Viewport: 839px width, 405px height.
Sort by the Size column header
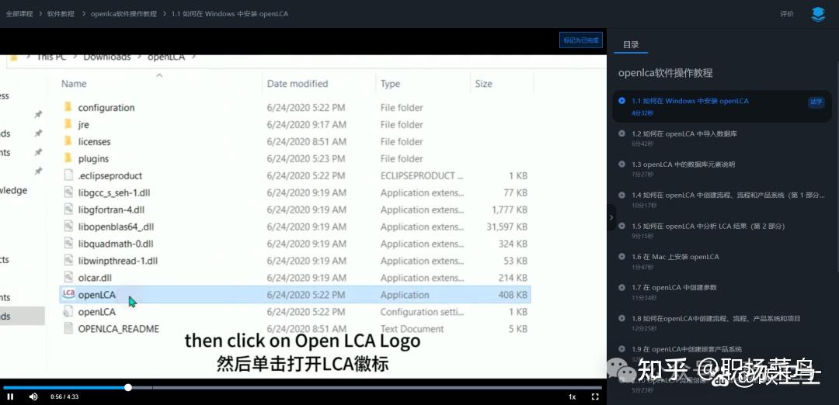484,83
